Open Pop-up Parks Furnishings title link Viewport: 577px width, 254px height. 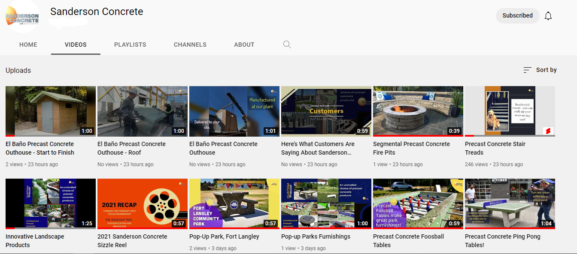[x=316, y=236]
